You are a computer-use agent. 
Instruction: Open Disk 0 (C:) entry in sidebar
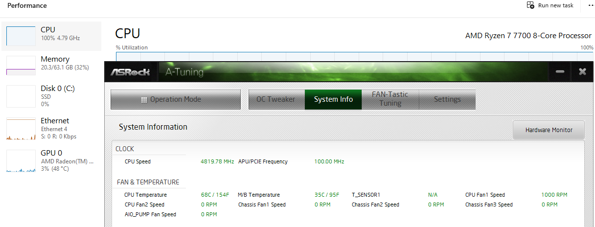pyautogui.click(x=51, y=96)
